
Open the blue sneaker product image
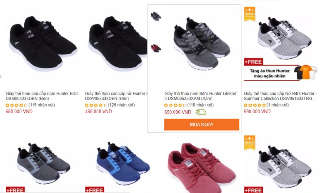[123, 163]
